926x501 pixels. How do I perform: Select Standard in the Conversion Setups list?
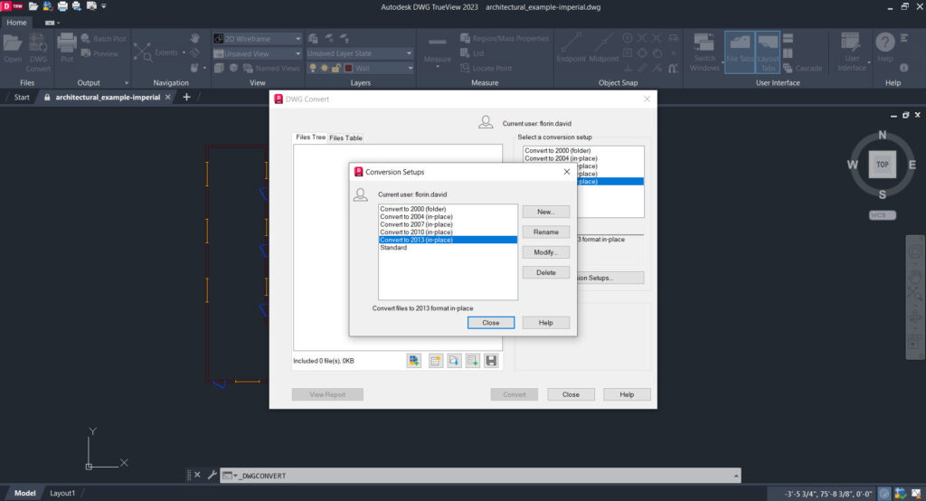click(x=448, y=248)
